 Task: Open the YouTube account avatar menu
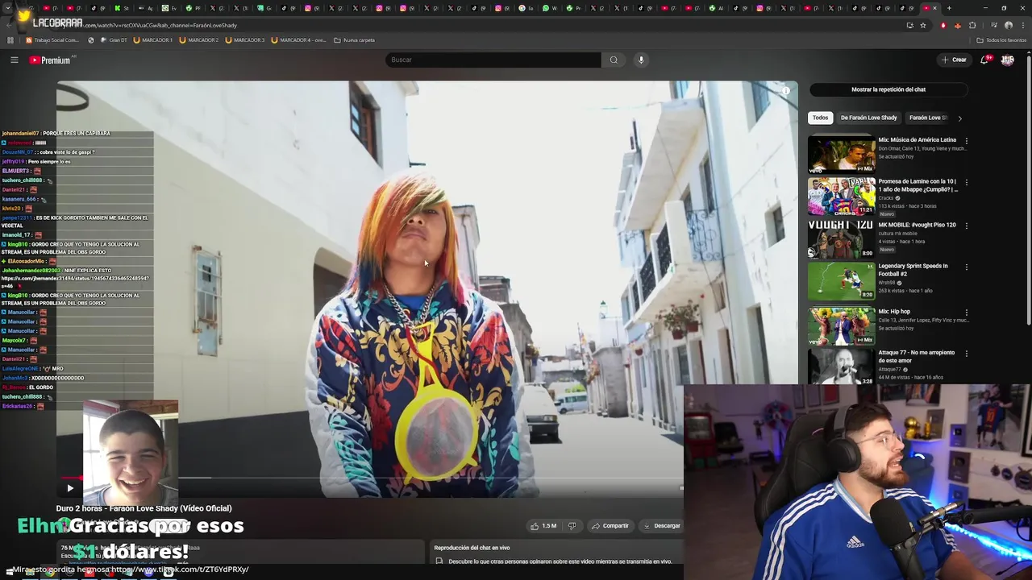(x=1007, y=60)
